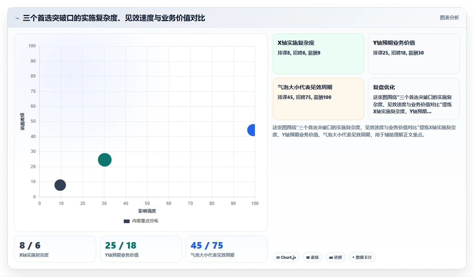Click the text 排课45, 招聘75, 薪酬100
The image size is (474, 277).
point(304,98)
